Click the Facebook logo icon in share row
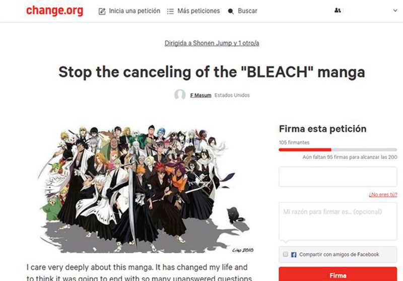403x281 pixels. (294, 254)
